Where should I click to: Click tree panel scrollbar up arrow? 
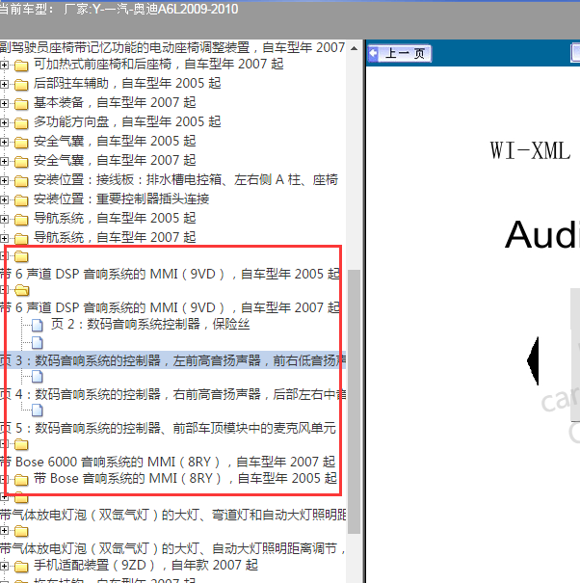click(354, 48)
